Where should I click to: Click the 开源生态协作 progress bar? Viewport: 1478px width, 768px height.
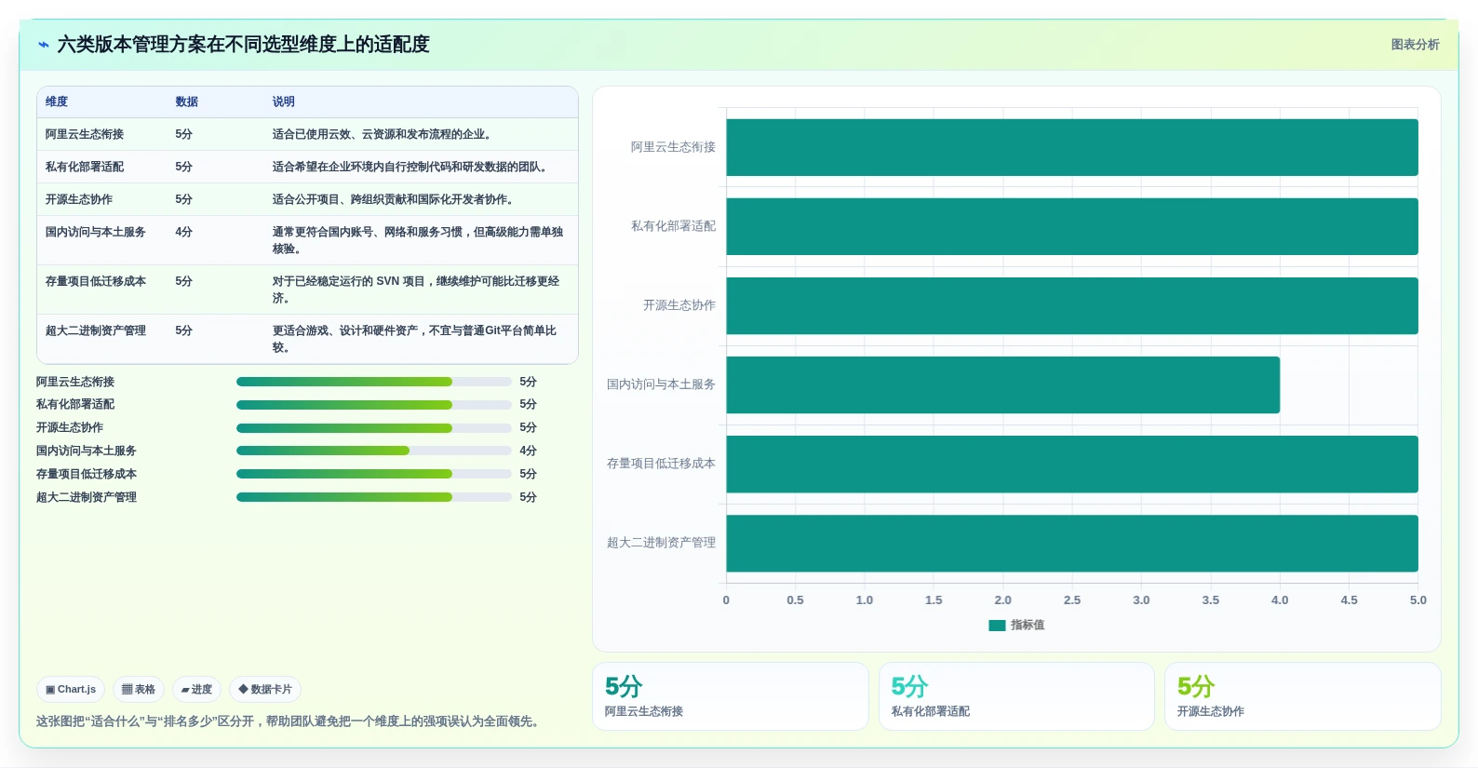pyautogui.click(x=373, y=428)
